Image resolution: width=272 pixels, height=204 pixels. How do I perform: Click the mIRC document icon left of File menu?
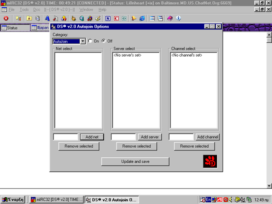(4, 10)
